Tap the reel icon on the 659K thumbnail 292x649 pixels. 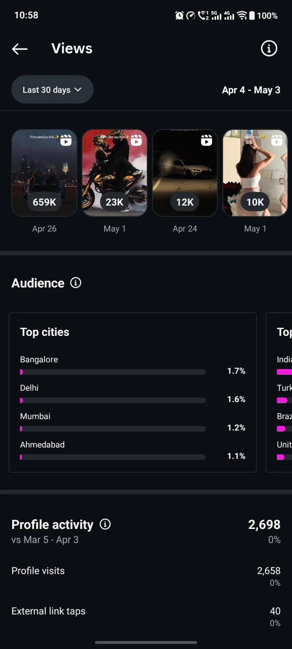tap(66, 140)
